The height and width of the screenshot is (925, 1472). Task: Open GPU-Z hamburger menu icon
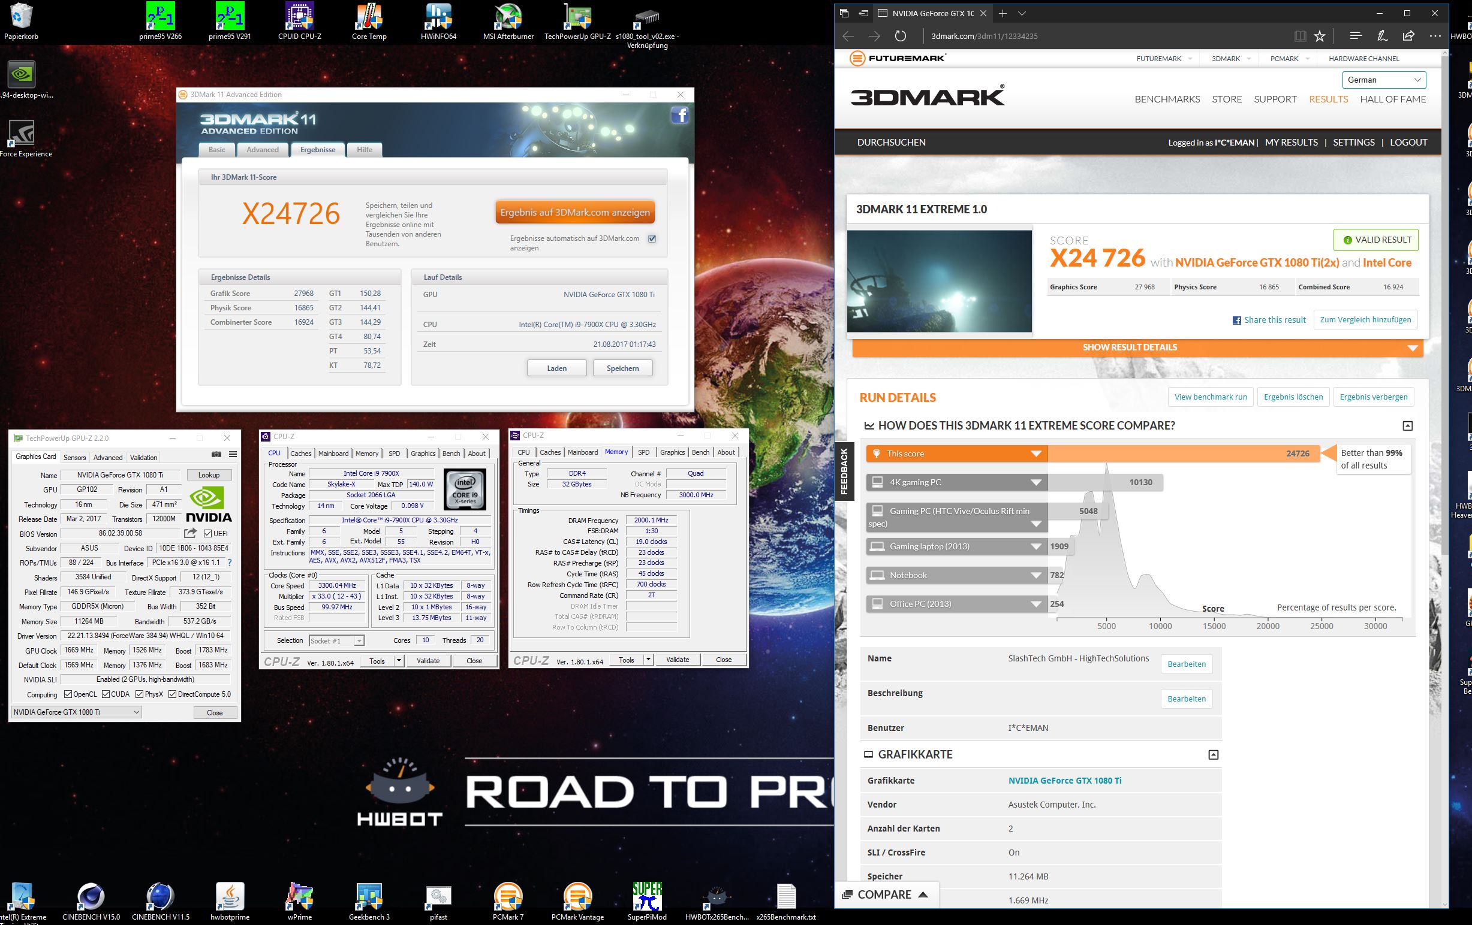pos(233,455)
